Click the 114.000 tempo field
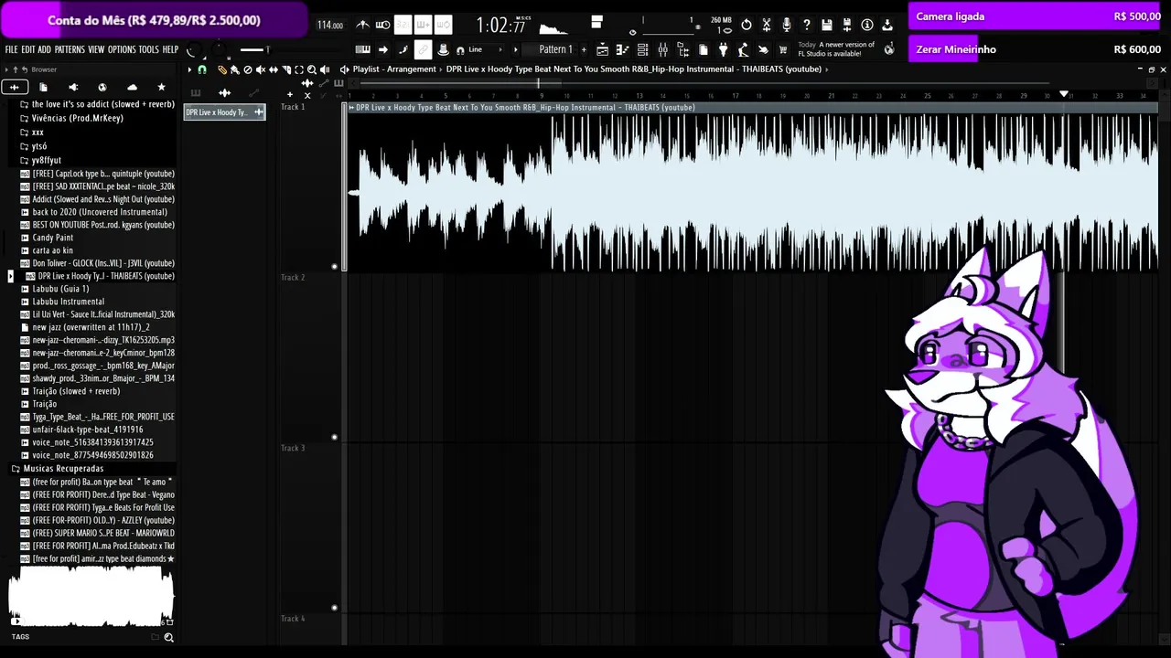Viewport: 1171px width, 658px height. [x=330, y=26]
